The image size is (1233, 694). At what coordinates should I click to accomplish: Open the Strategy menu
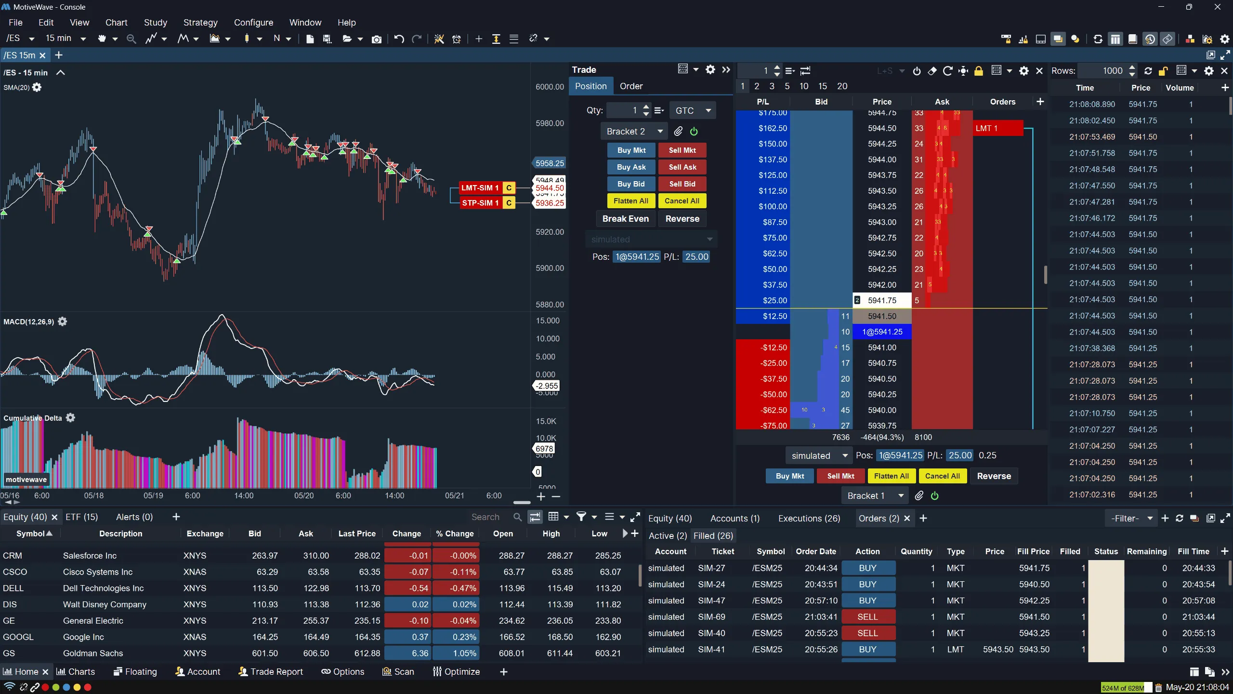click(200, 23)
